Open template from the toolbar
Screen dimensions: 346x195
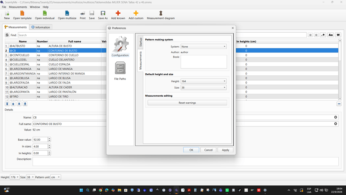[x=22, y=15]
